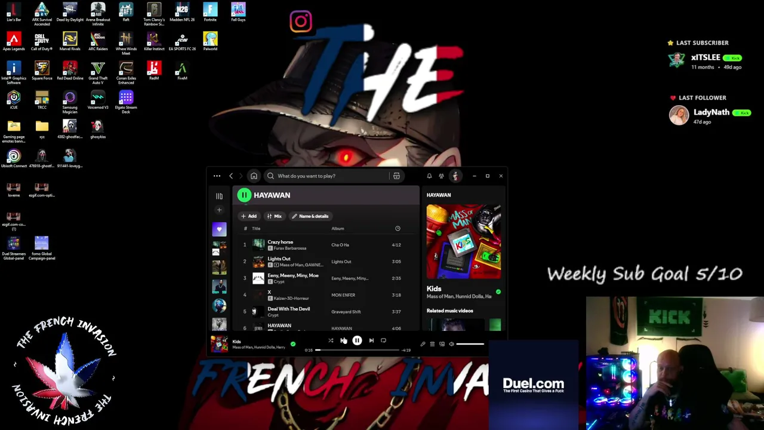Image resolution: width=764 pixels, height=430 pixels.
Task: Open the lyrics microphone icon
Action: 423,344
